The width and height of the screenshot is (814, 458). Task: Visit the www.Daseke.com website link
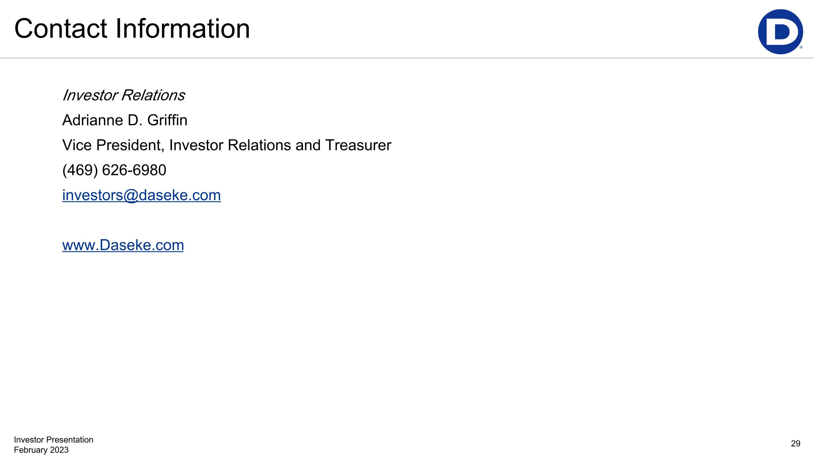coord(123,245)
